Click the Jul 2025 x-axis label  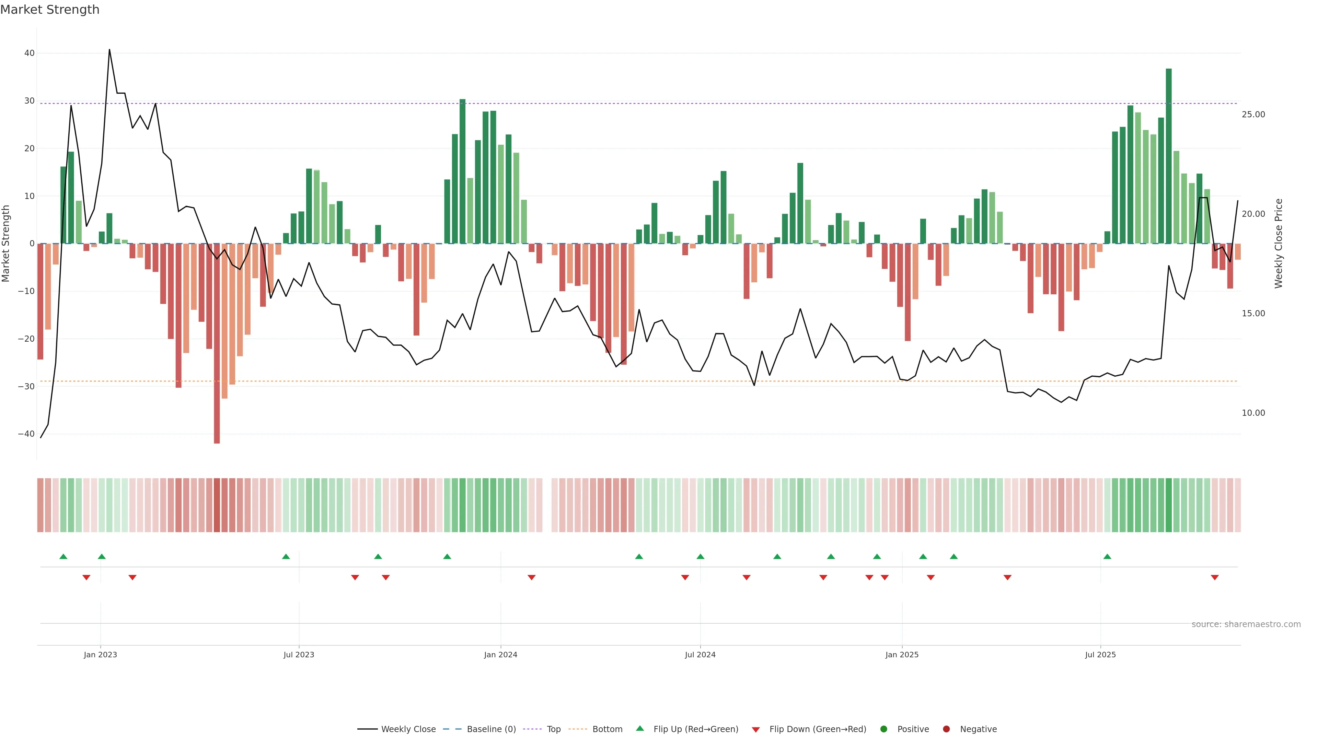pos(1100,655)
